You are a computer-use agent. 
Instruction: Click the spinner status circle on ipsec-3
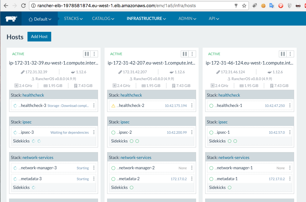[15, 132]
